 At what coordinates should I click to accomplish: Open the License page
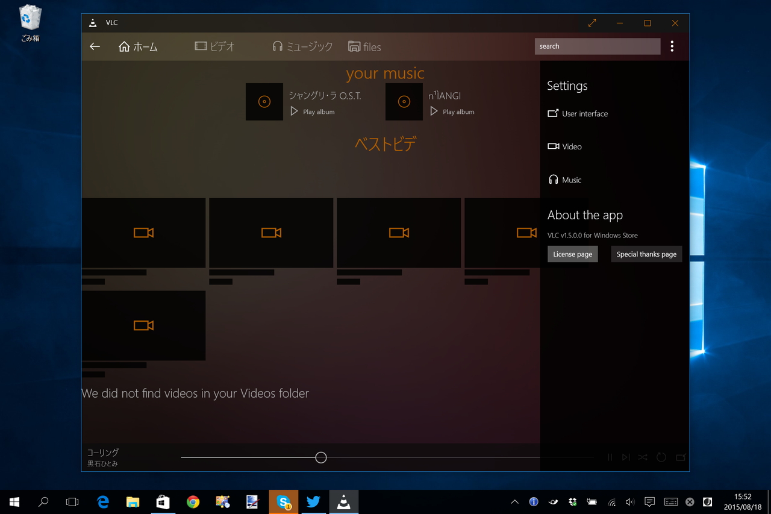click(x=572, y=254)
